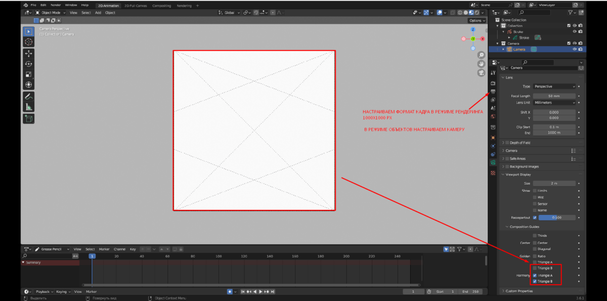Click the End frame 250 field
The height and width of the screenshot is (301, 607).
tap(470, 292)
